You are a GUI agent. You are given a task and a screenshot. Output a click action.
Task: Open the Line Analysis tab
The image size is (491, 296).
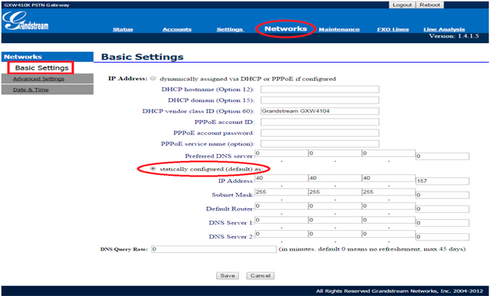(444, 29)
